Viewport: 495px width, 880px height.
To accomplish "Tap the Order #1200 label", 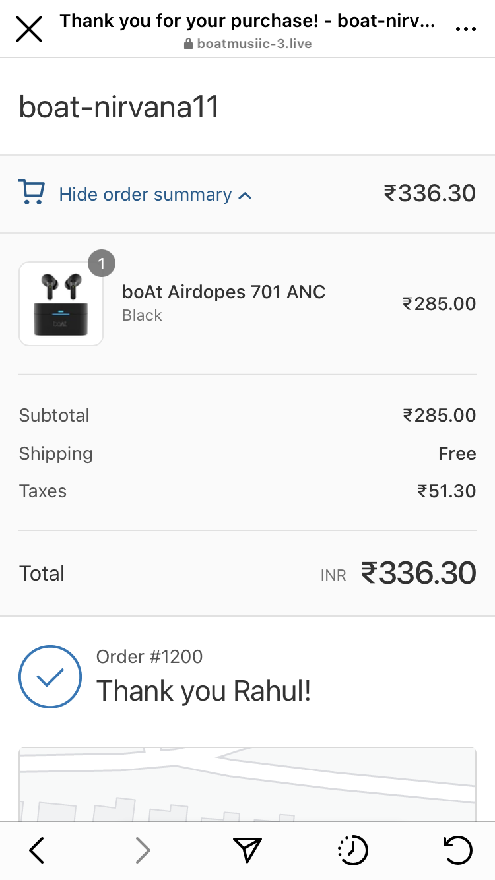I will tap(149, 656).
